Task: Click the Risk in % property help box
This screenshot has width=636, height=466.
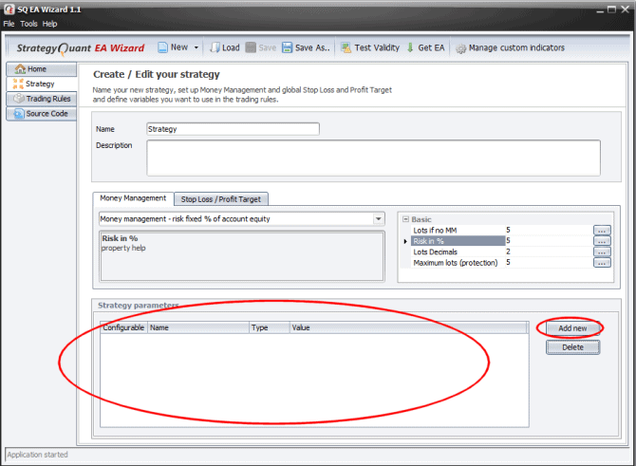Action: [x=242, y=256]
